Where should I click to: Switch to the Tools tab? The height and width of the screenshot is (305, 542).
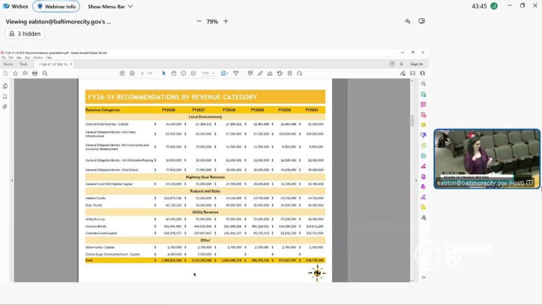click(23, 64)
